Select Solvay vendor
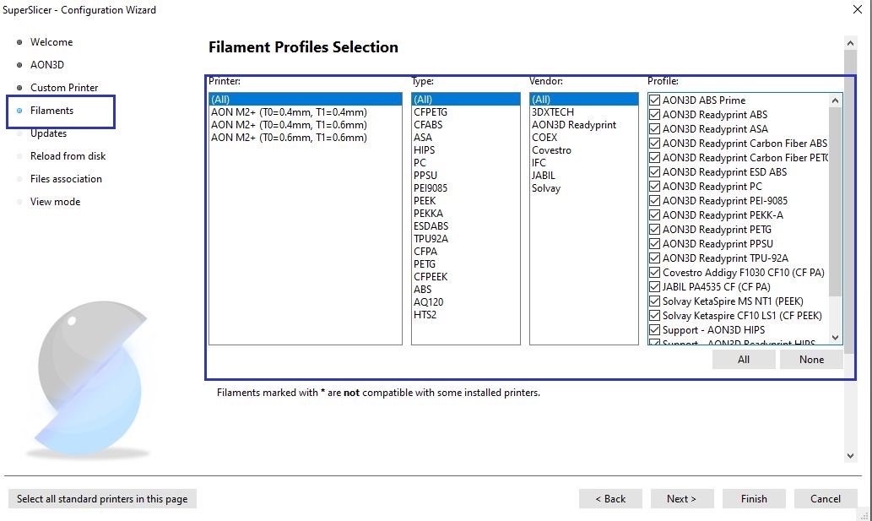 pyautogui.click(x=584, y=188)
